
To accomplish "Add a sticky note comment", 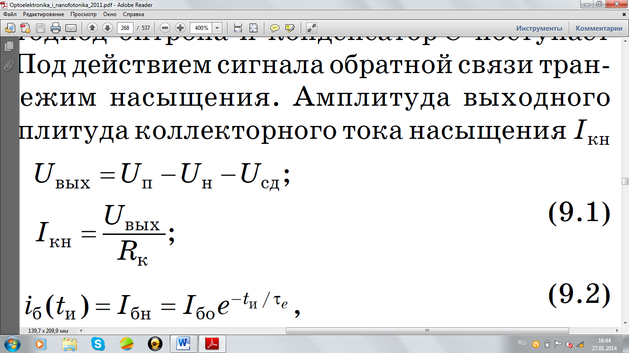I will (x=275, y=28).
